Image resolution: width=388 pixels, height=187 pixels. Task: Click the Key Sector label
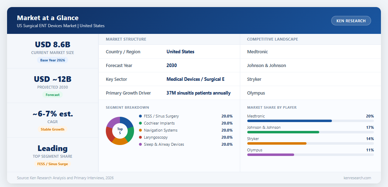pyautogui.click(x=116, y=79)
